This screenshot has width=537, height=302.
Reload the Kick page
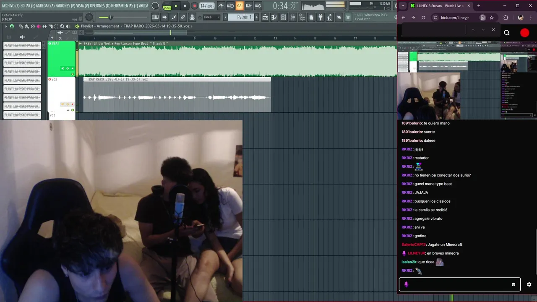pos(423,18)
